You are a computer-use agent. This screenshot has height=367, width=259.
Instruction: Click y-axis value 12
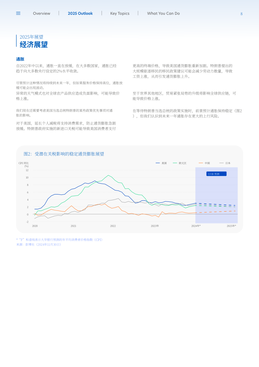pos(27,170)
